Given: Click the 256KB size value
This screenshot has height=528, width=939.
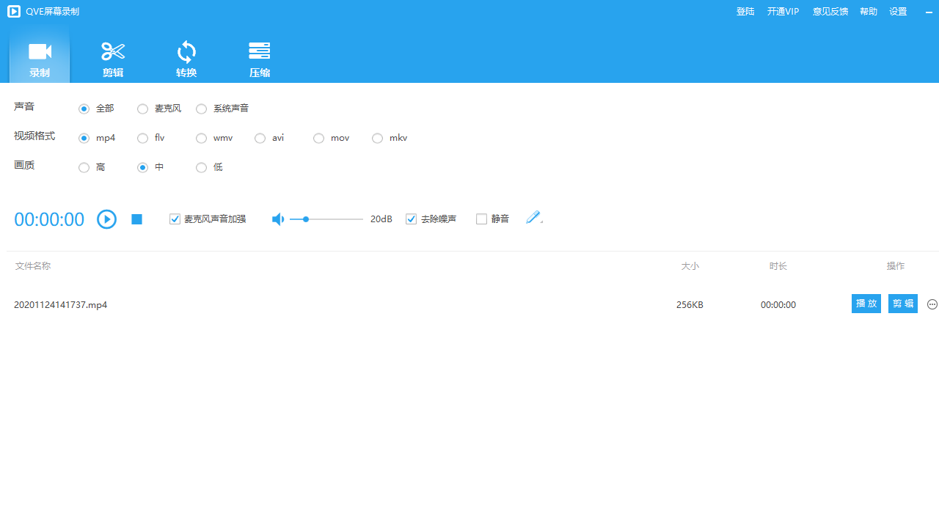Looking at the screenshot, I should point(690,305).
